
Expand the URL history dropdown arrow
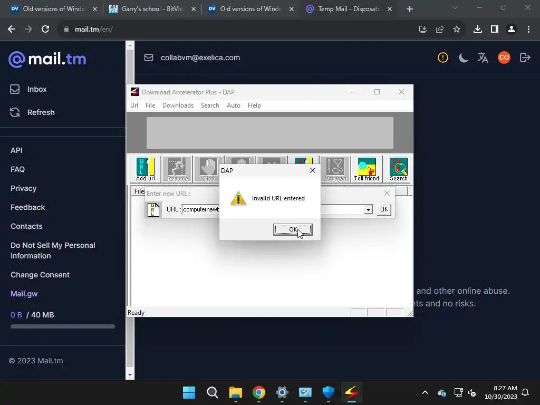[x=368, y=209]
